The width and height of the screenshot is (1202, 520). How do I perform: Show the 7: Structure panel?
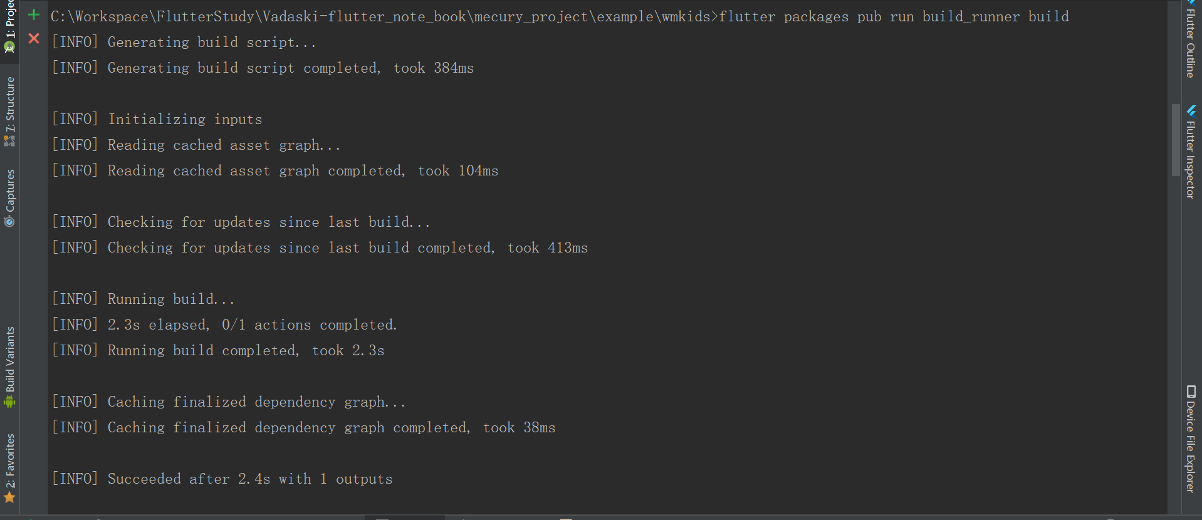(x=9, y=112)
